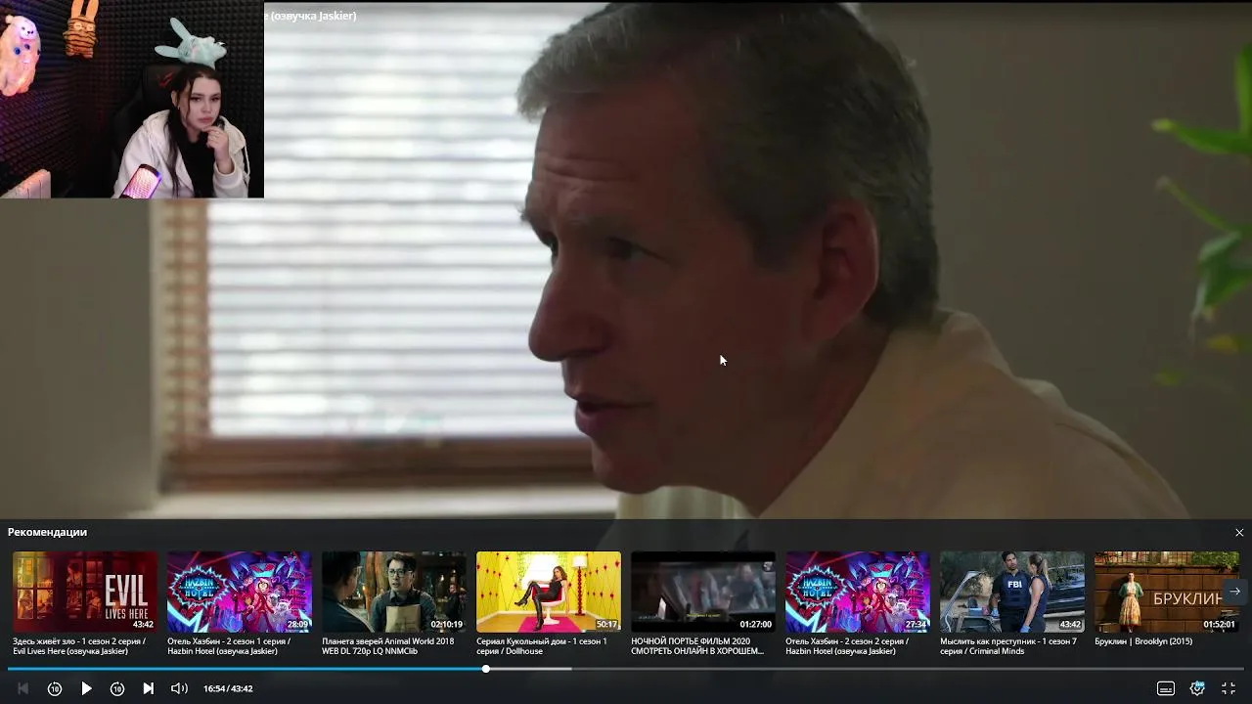This screenshot has width=1252, height=704.
Task: Open Hazbin Hotel season 2 episode 2 thumbnail
Action: [858, 592]
